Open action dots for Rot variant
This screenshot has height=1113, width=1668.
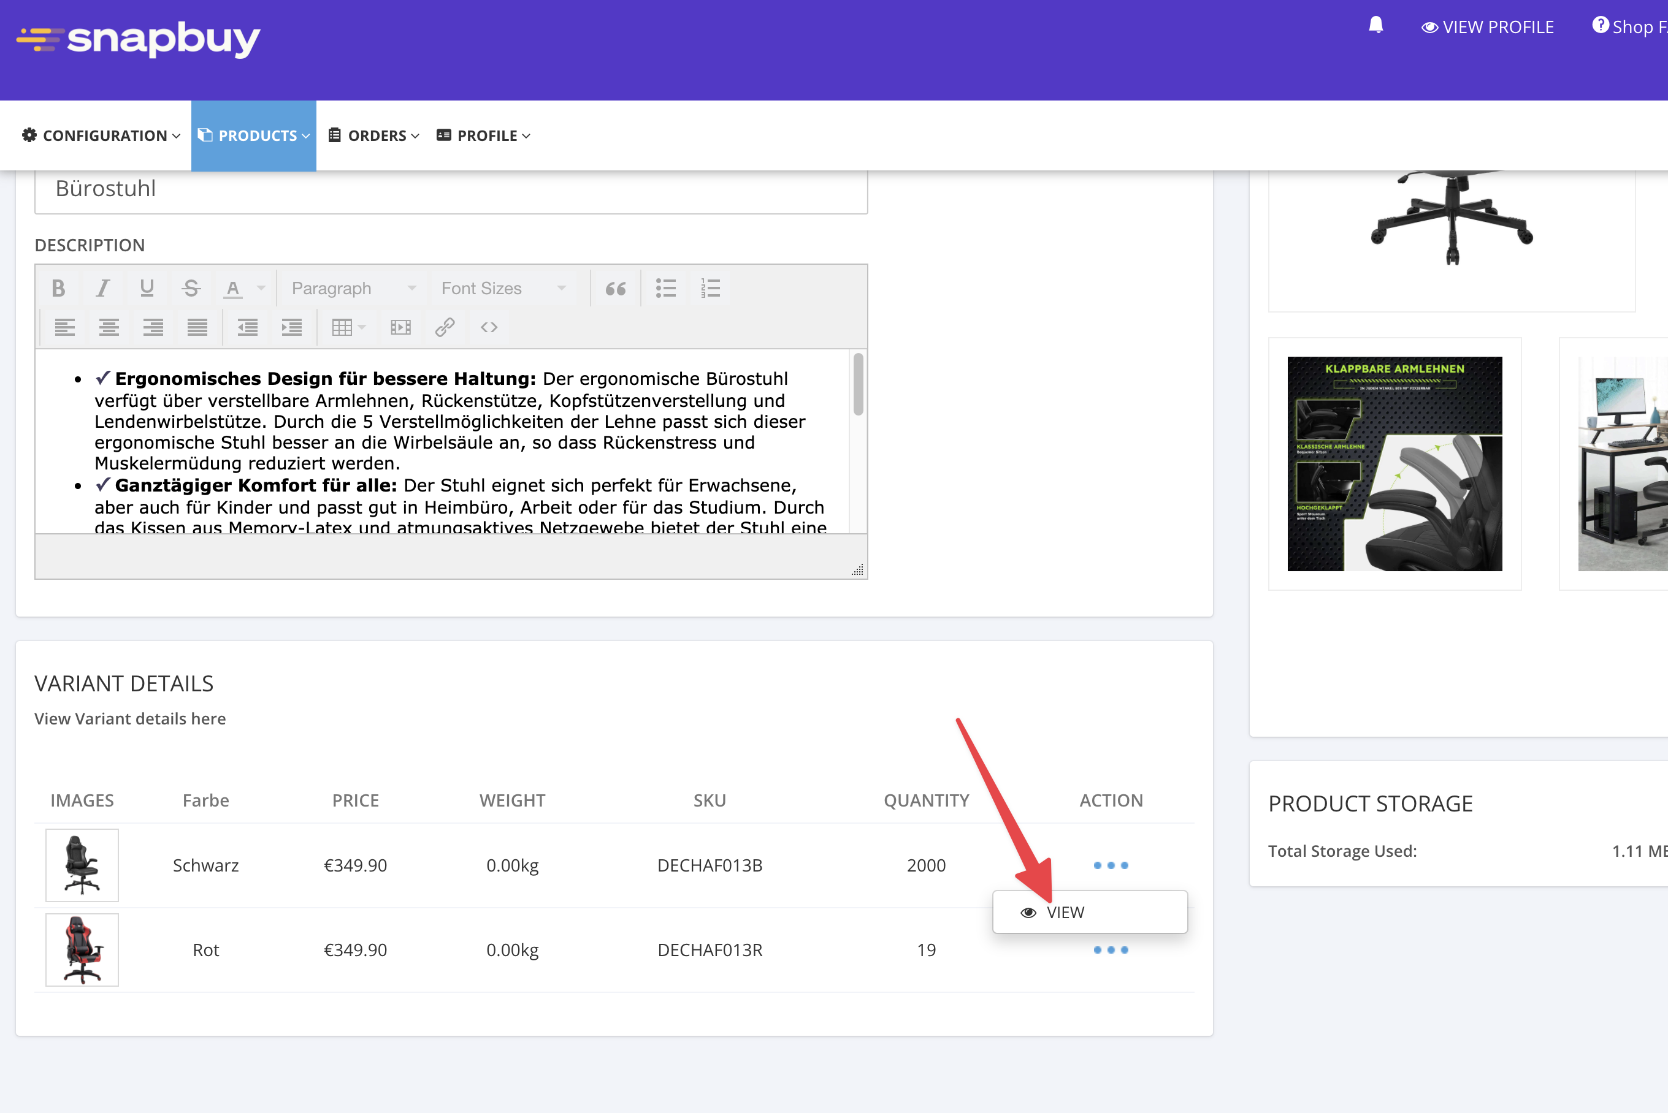click(1111, 950)
